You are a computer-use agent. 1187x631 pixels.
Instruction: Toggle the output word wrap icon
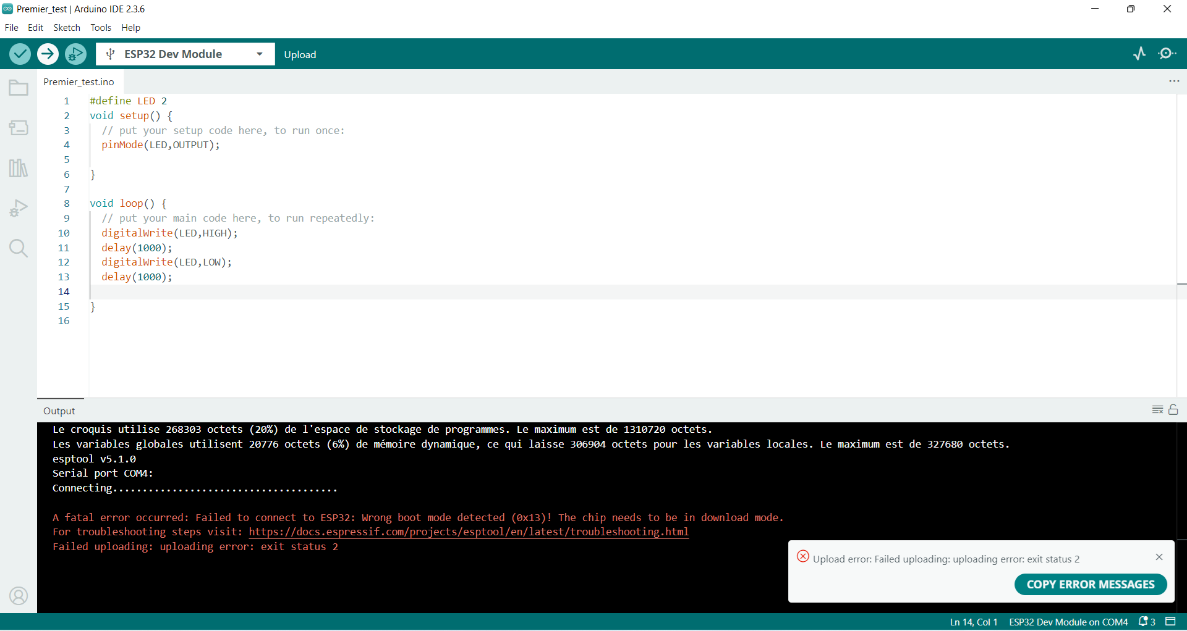pyautogui.click(x=1158, y=410)
